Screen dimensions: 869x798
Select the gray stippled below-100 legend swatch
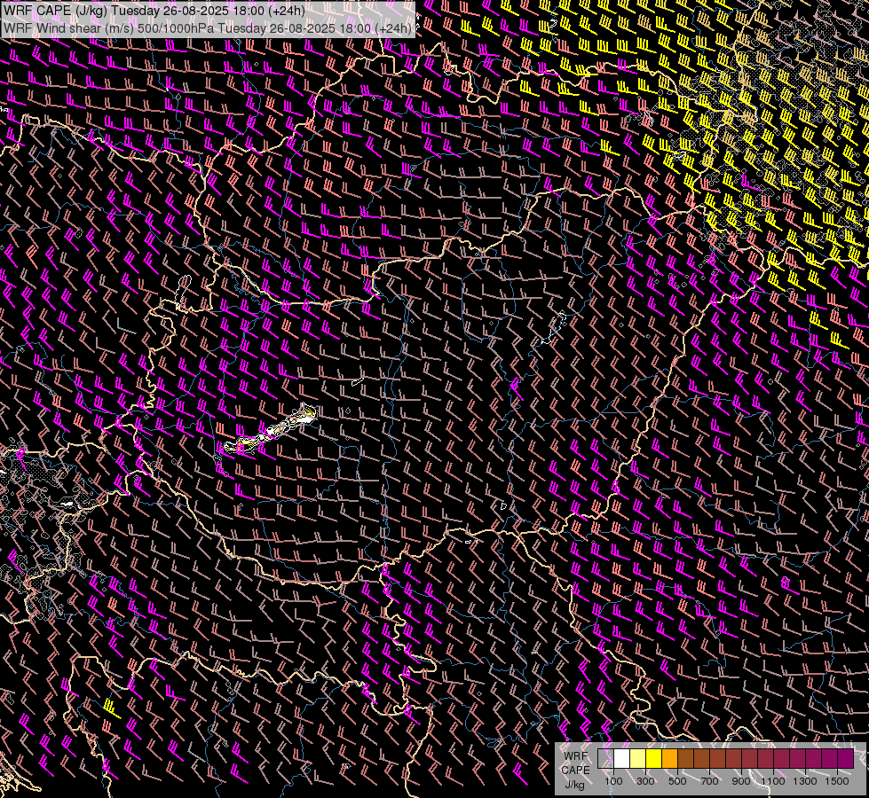tap(605, 758)
